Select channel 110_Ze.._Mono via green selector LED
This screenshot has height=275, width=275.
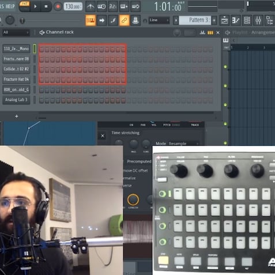(35, 48)
